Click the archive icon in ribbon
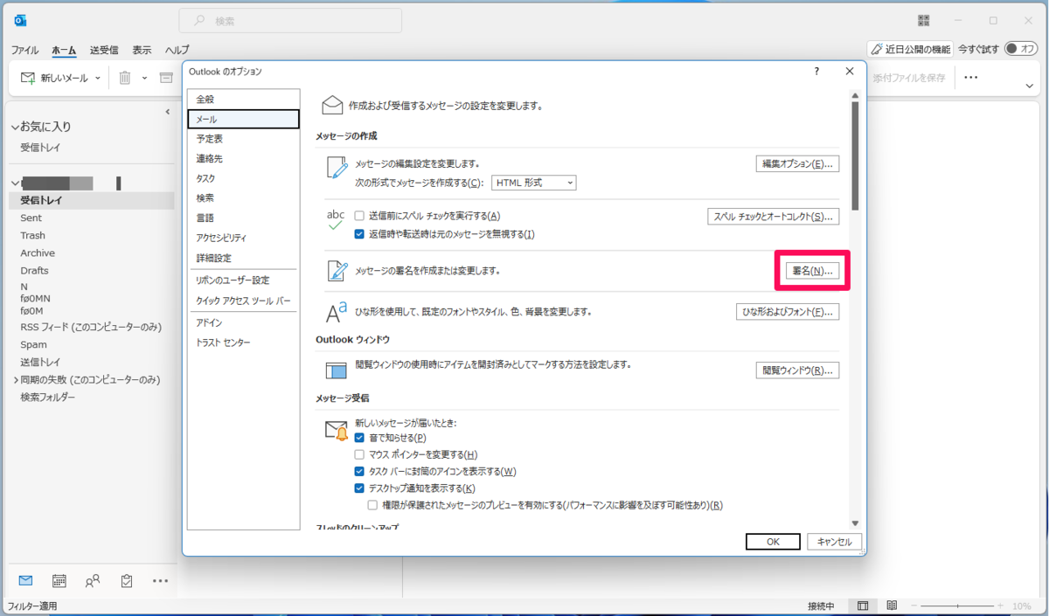Screen dimensions: 1049x616 pyautogui.click(x=166, y=79)
